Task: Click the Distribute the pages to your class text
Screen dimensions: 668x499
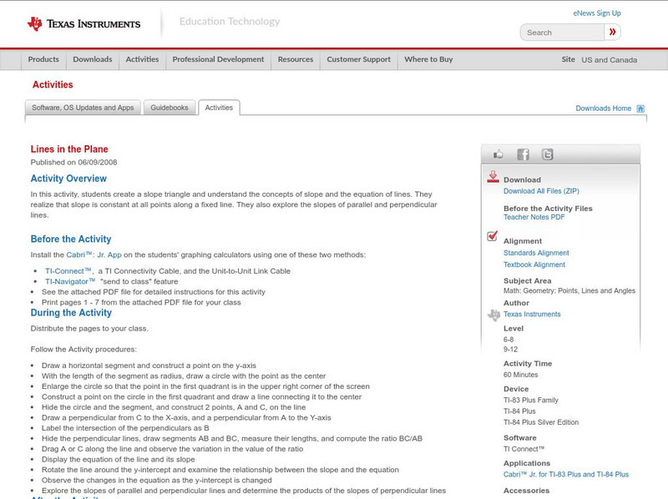Action: pyautogui.click(x=89, y=329)
